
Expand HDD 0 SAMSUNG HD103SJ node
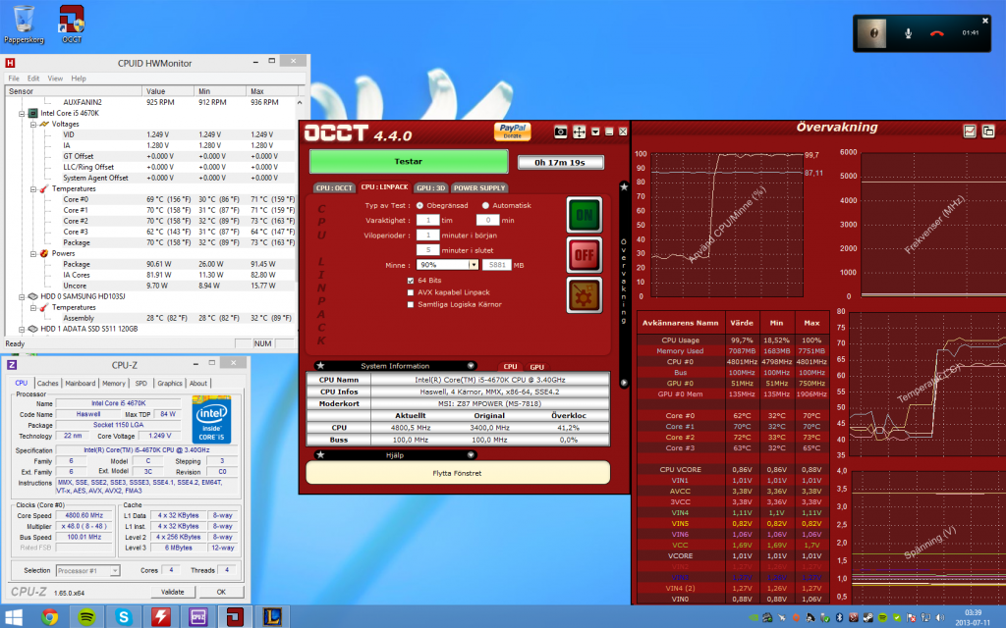(22, 296)
